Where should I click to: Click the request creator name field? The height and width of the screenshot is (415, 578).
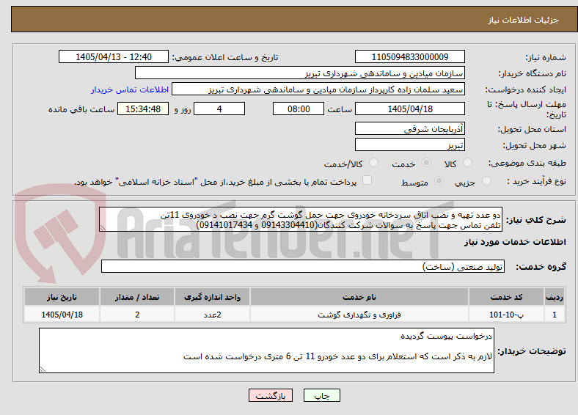pyautogui.click(x=318, y=89)
